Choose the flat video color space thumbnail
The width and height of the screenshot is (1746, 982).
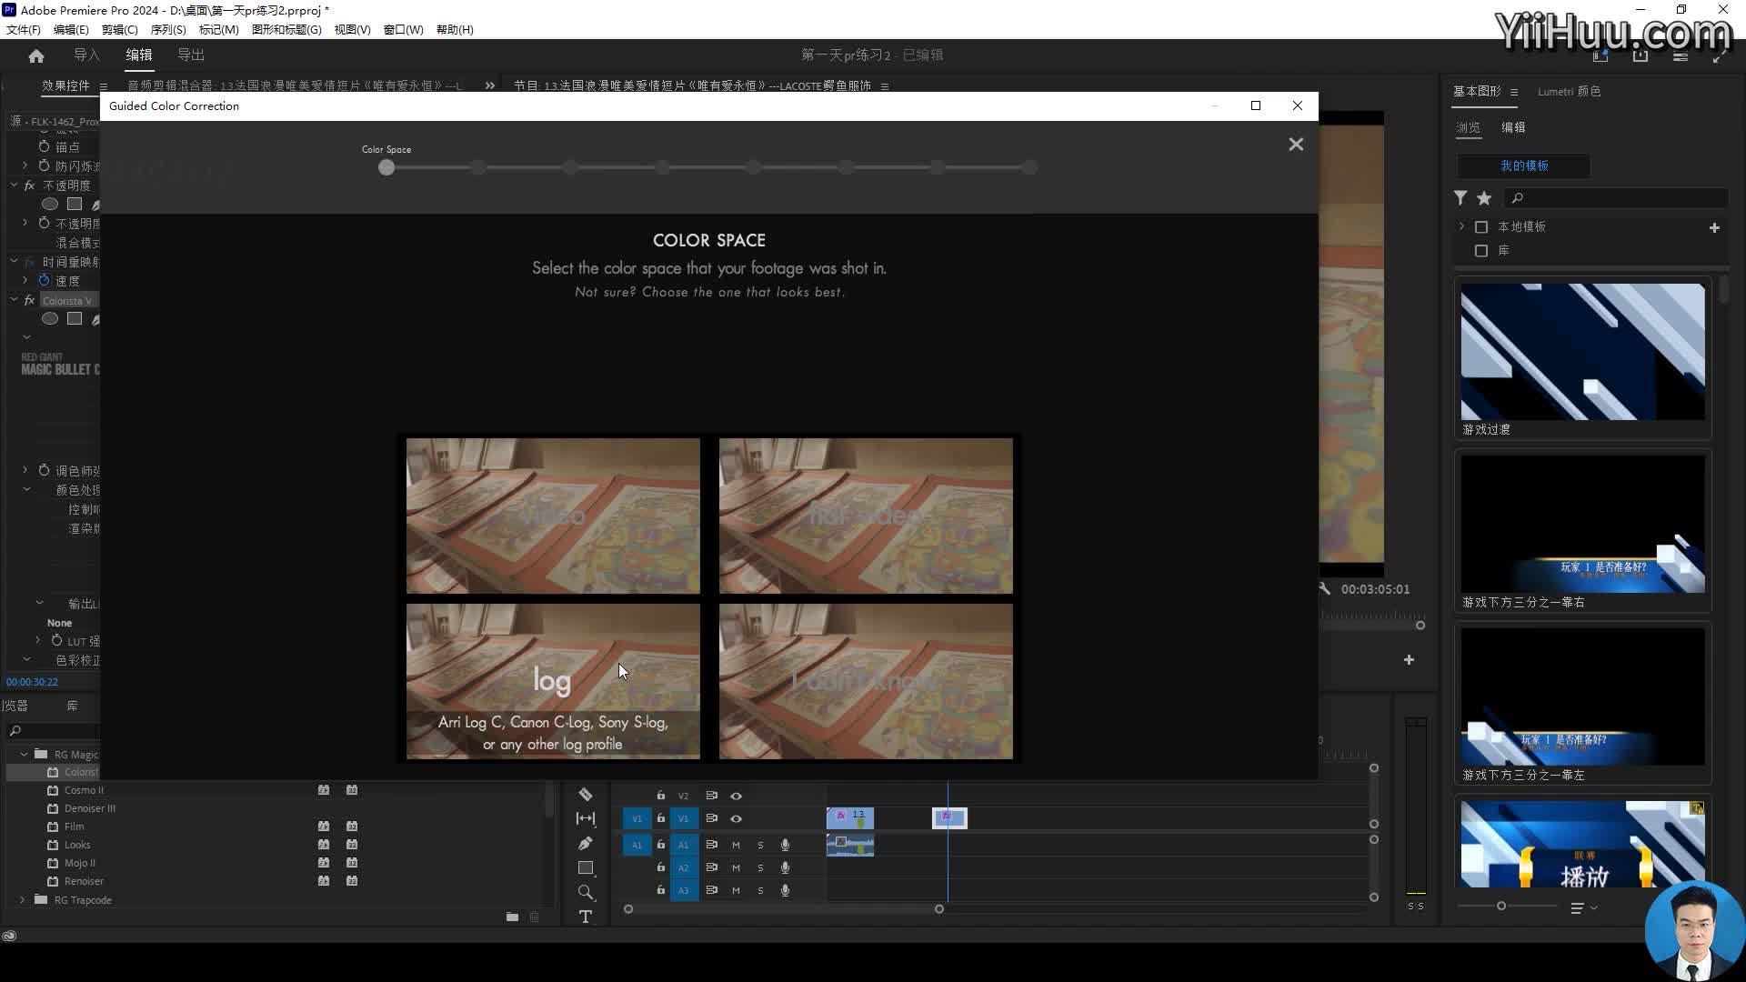click(x=866, y=516)
